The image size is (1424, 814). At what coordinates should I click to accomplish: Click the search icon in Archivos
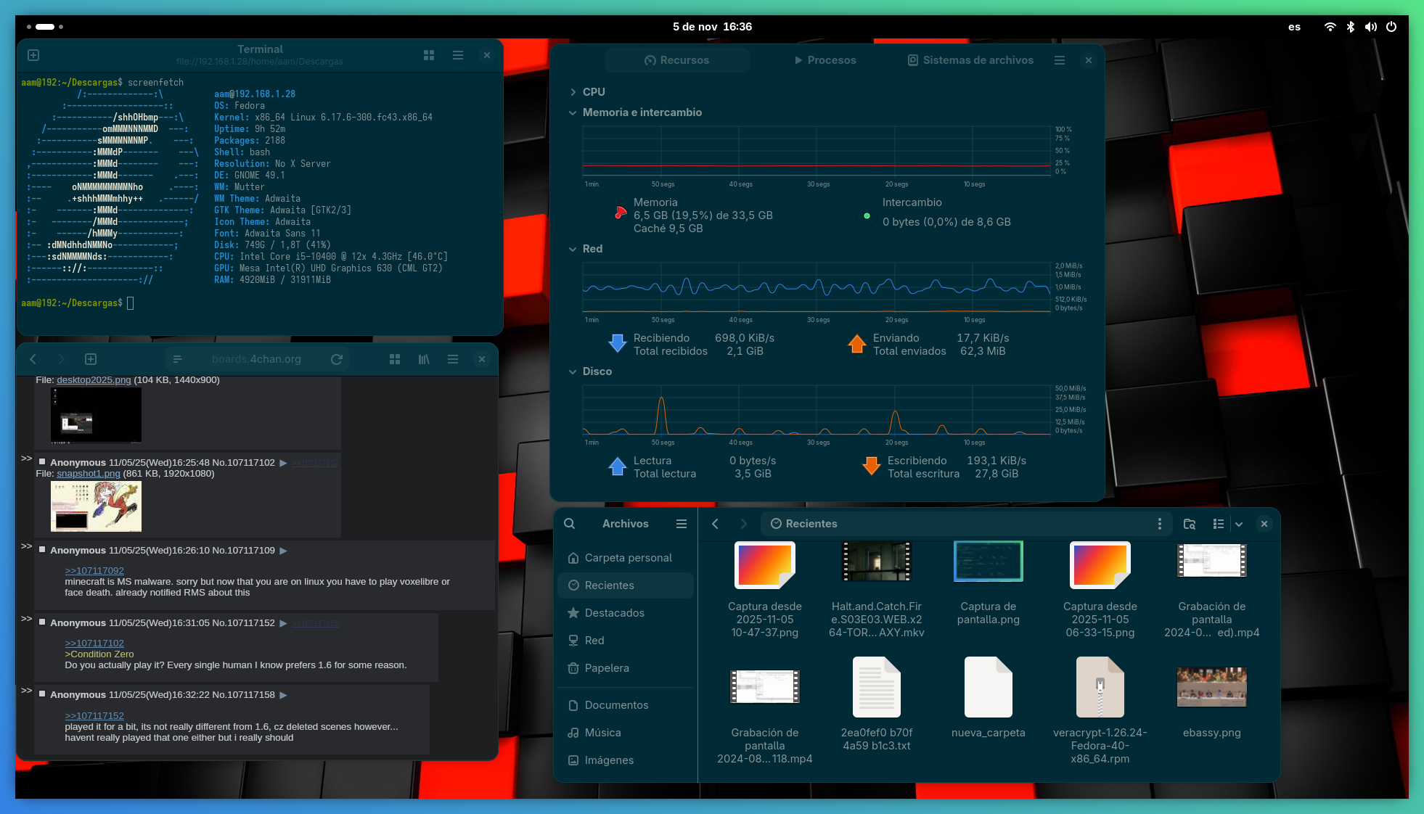pyautogui.click(x=570, y=524)
